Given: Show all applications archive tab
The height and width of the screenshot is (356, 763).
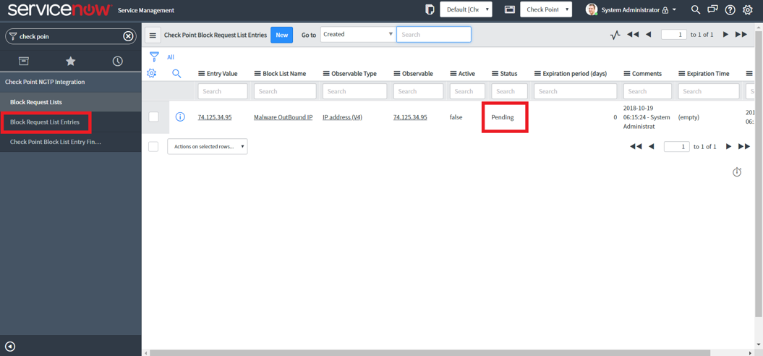Looking at the screenshot, I should tap(23, 61).
